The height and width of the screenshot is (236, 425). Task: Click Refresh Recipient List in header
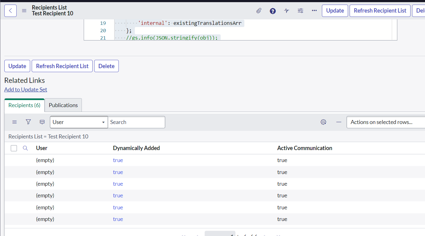click(380, 11)
